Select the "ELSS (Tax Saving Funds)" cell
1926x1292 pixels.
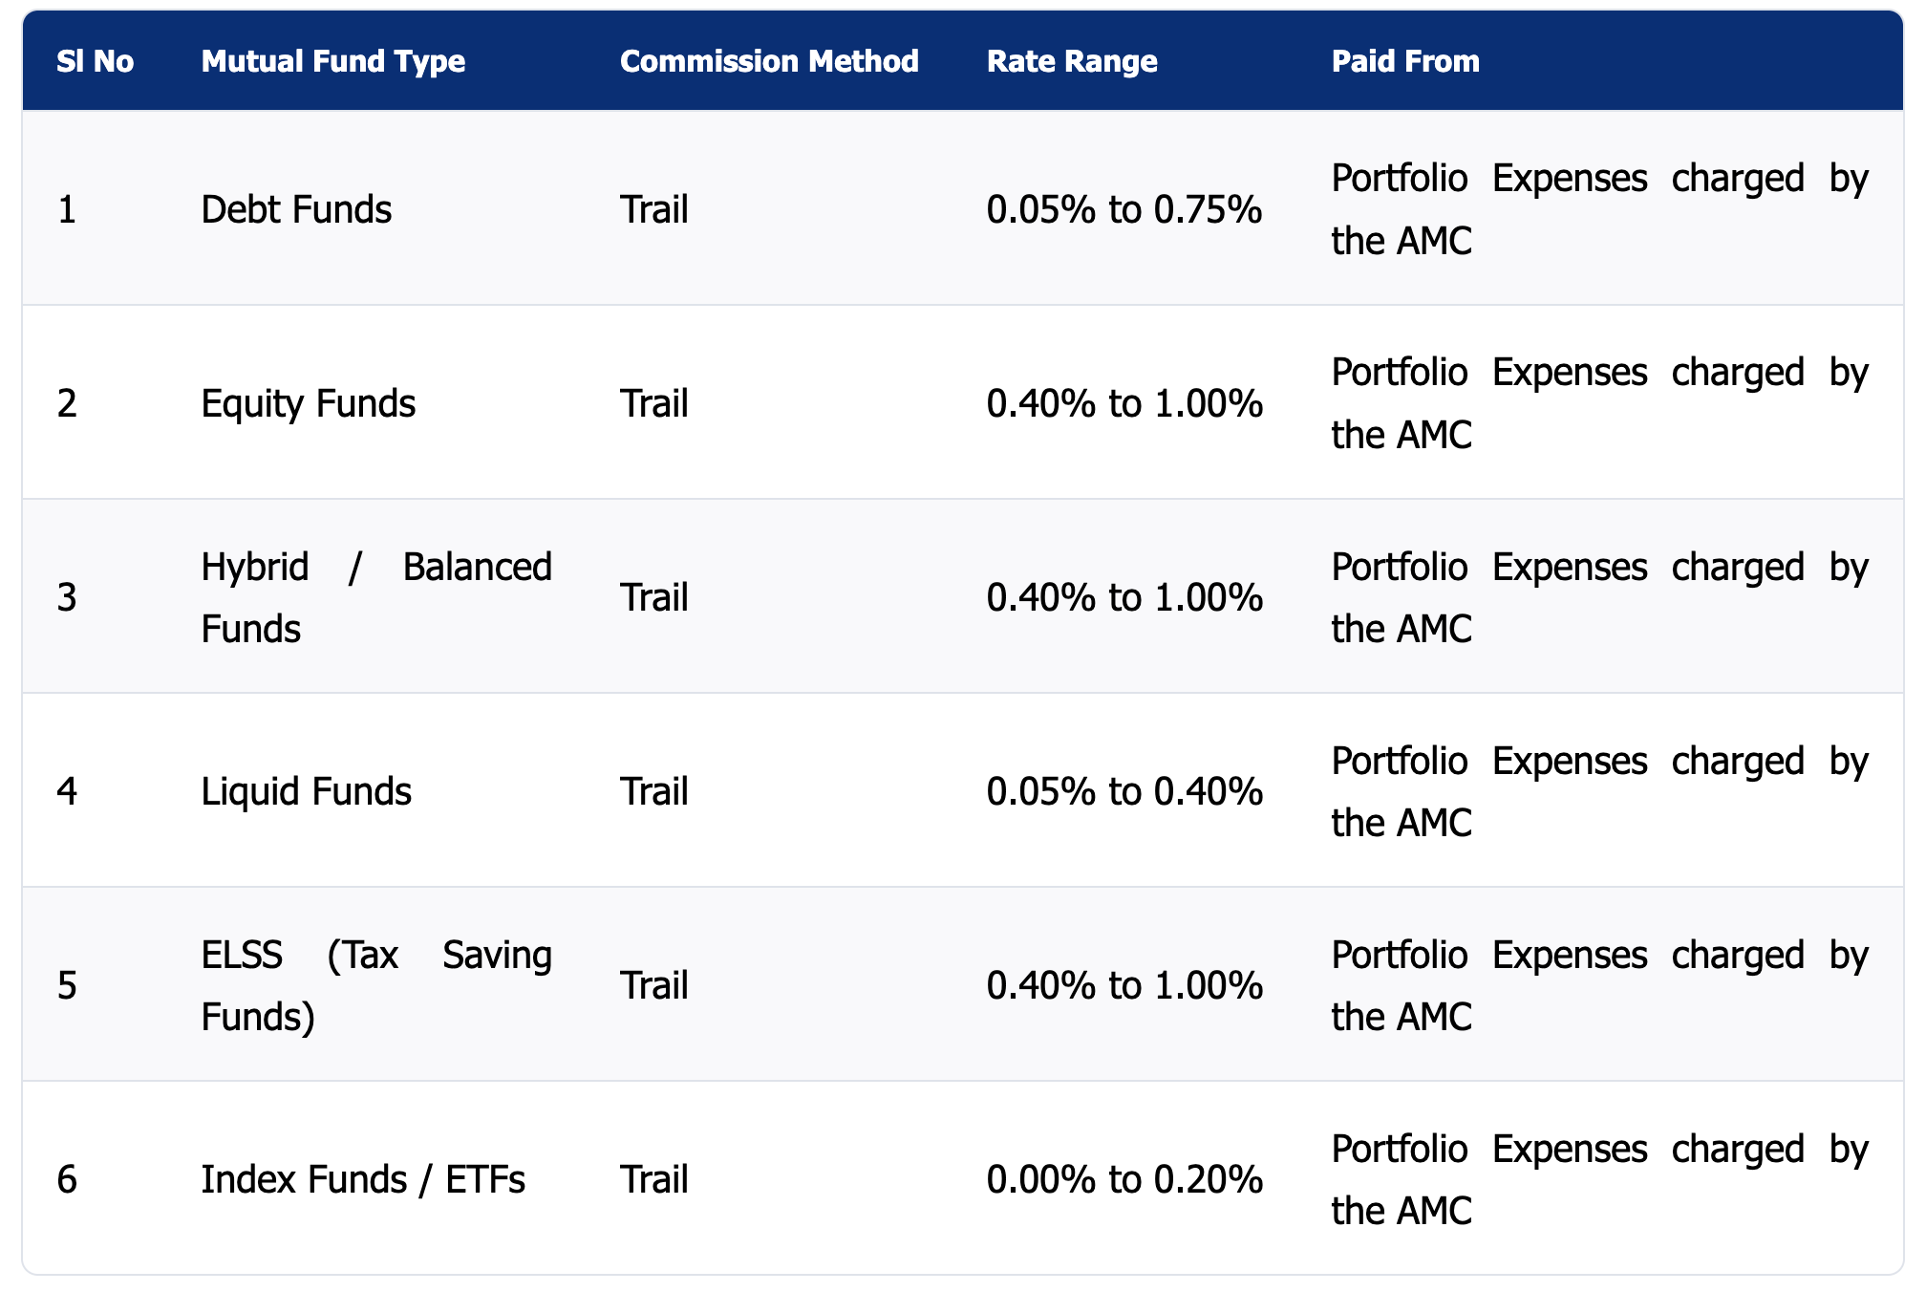pyautogui.click(x=375, y=985)
